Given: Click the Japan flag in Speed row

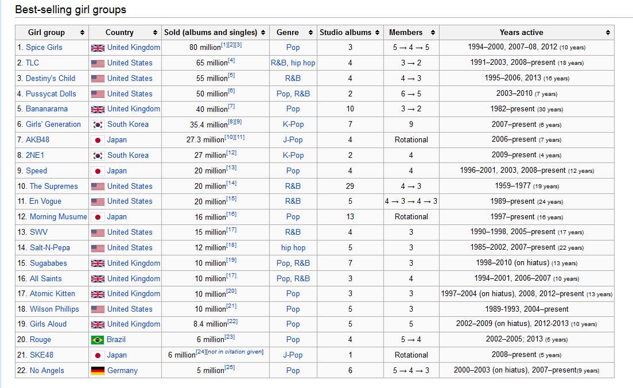Looking at the screenshot, I should (98, 171).
